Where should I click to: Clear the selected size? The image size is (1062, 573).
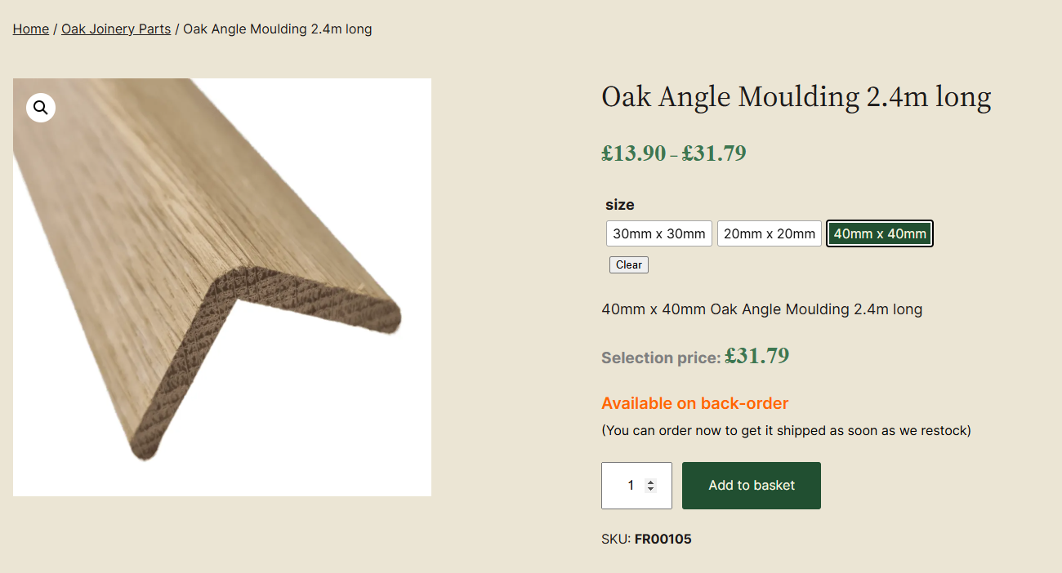(628, 264)
